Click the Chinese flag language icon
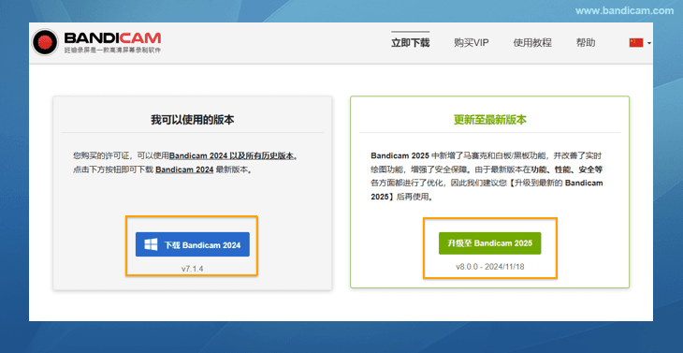683x353 pixels. point(636,43)
